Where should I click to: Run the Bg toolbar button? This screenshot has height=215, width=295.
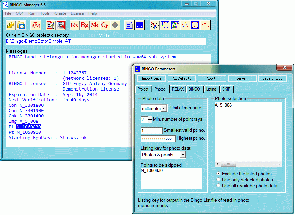point(85,25)
